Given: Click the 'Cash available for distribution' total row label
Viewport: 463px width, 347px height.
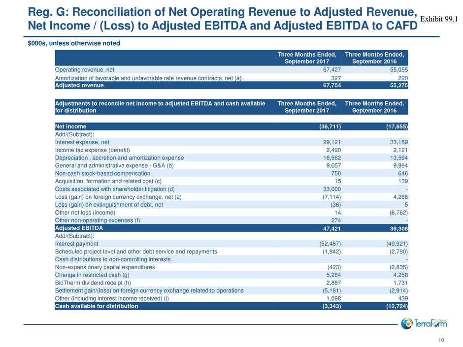Looking at the screenshot, I should point(97,306).
